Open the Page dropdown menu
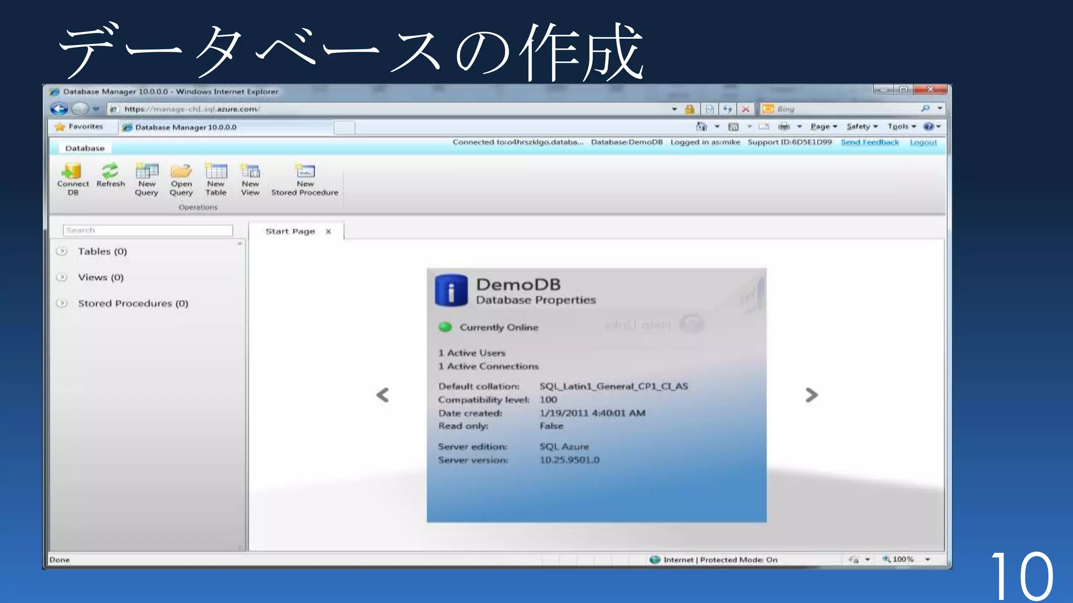This screenshot has height=603, width=1073. pyautogui.click(x=824, y=127)
